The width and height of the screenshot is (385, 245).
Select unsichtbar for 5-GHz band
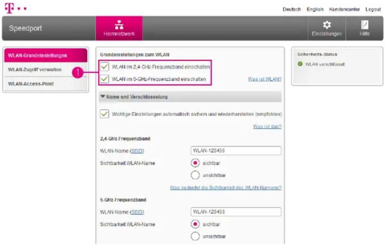pyautogui.click(x=196, y=236)
